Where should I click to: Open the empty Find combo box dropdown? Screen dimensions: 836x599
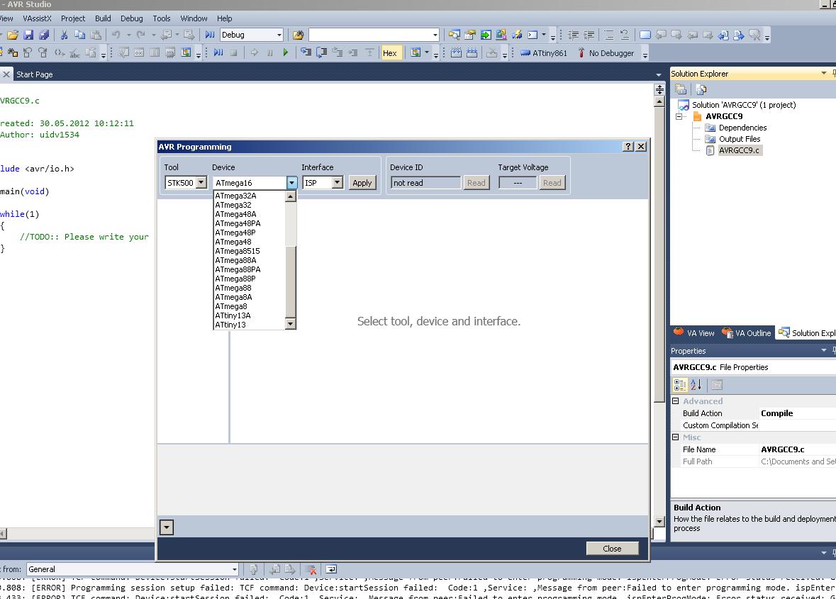click(x=435, y=35)
